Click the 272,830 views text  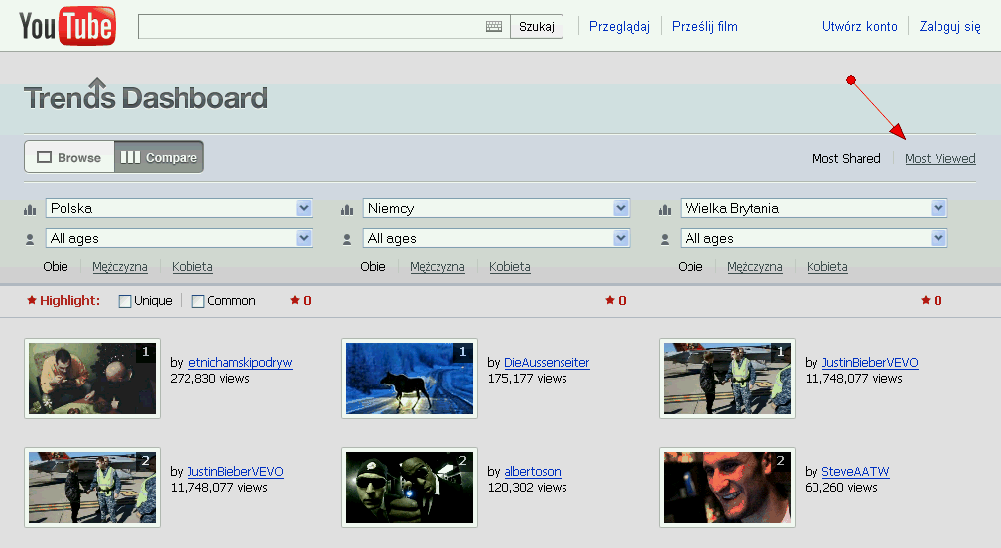209,379
